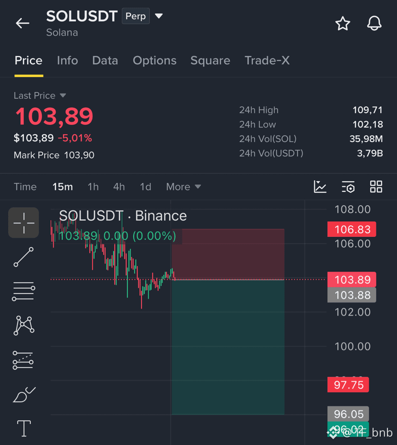Viewport: 397px width, 445px height.
Task: Click the Perp contract type badge
Action: 136,16
